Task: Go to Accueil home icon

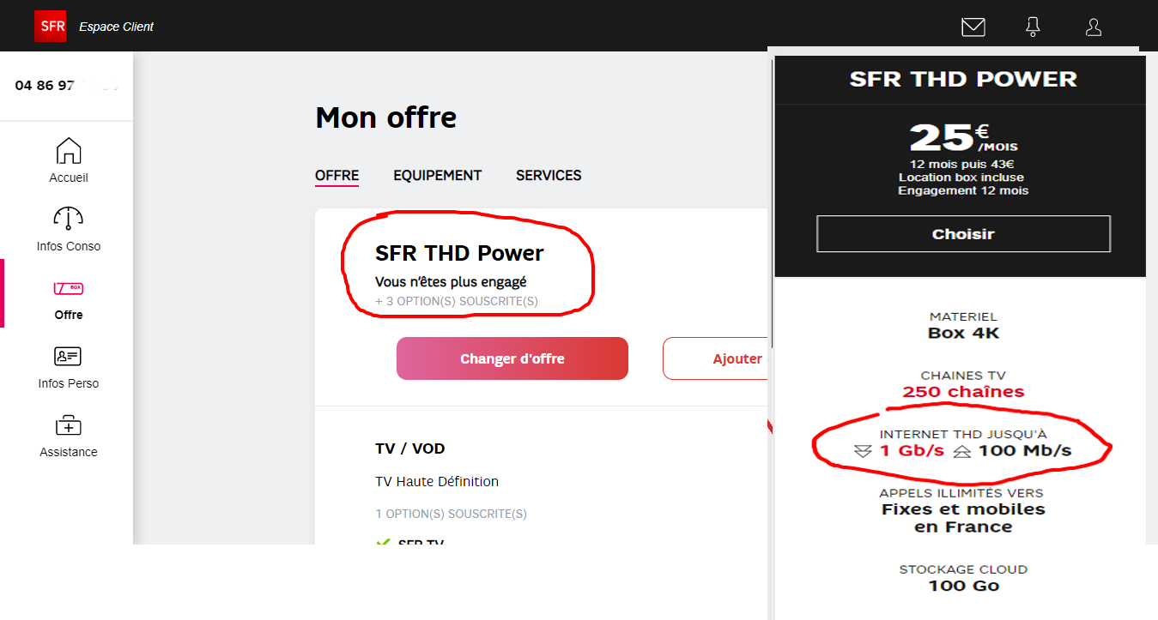Action: pyautogui.click(x=69, y=152)
